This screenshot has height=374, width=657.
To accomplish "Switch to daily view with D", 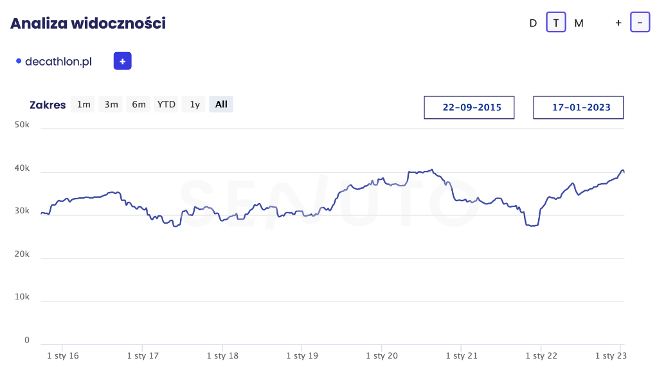I will click(533, 23).
